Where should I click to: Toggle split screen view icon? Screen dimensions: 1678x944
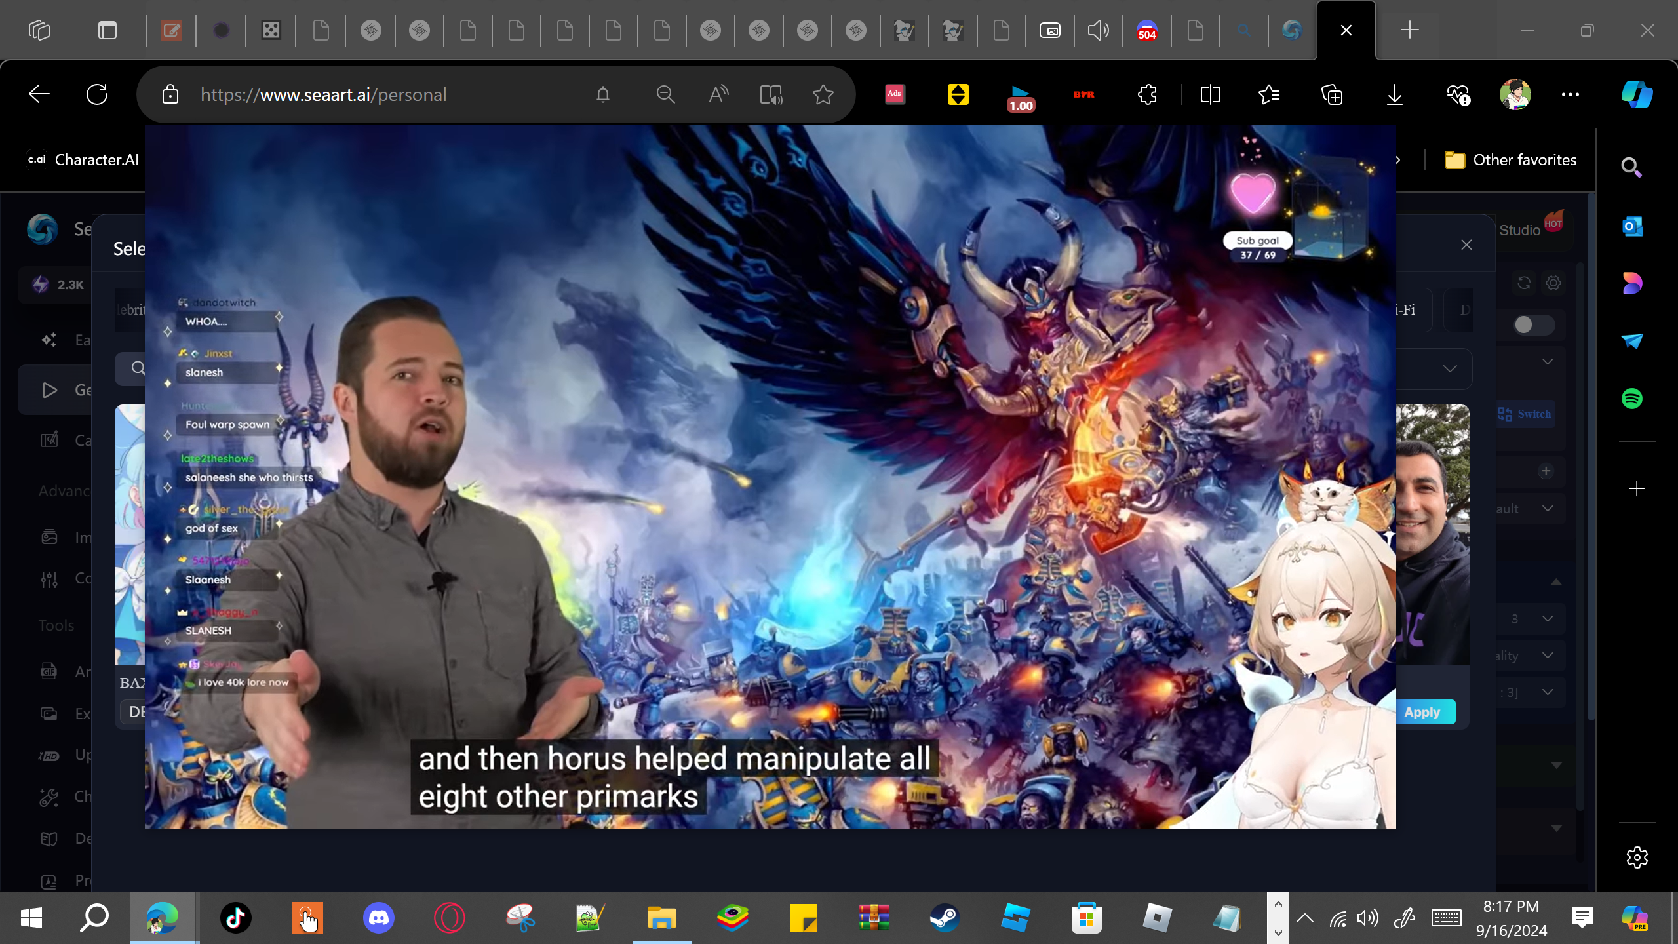coord(1210,94)
